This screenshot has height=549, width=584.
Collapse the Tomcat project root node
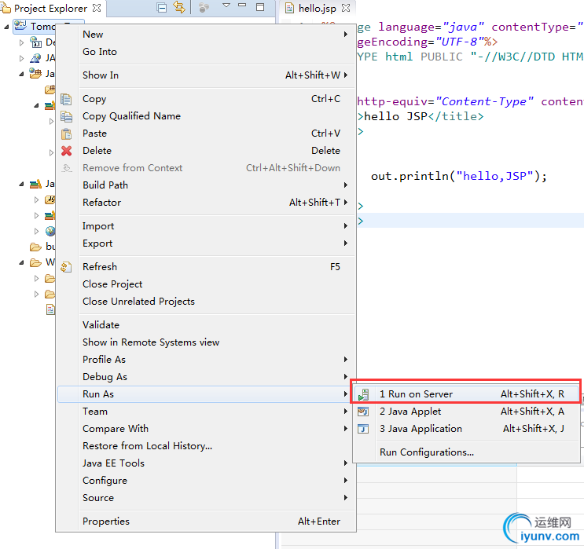click(x=6, y=27)
